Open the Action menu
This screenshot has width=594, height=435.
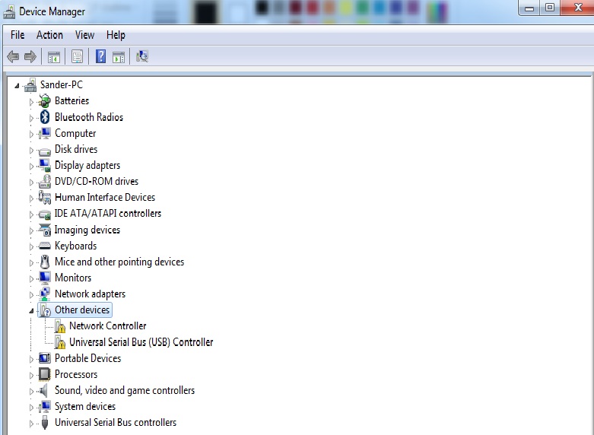[x=49, y=35]
